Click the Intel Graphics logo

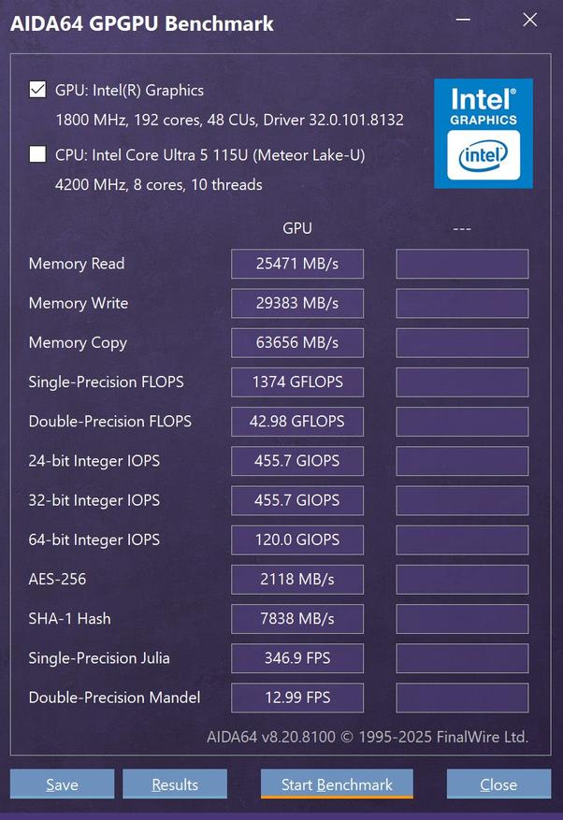coord(483,133)
